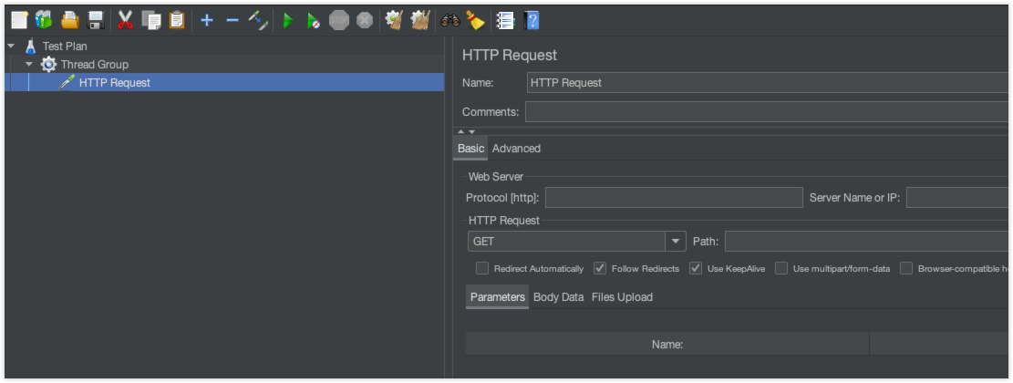The image size is (1013, 383).
Task: Open Function Helper list icon
Action: click(x=505, y=21)
